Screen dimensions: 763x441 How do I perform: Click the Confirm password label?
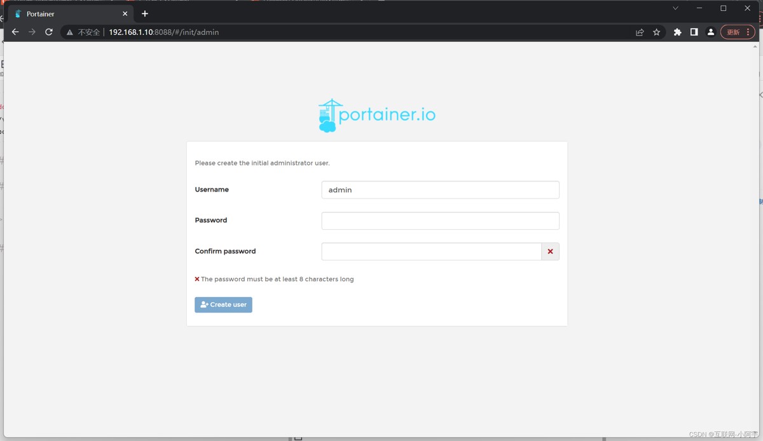(x=225, y=251)
